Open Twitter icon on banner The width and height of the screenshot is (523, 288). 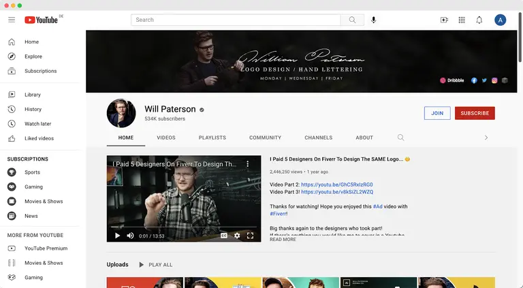point(484,80)
